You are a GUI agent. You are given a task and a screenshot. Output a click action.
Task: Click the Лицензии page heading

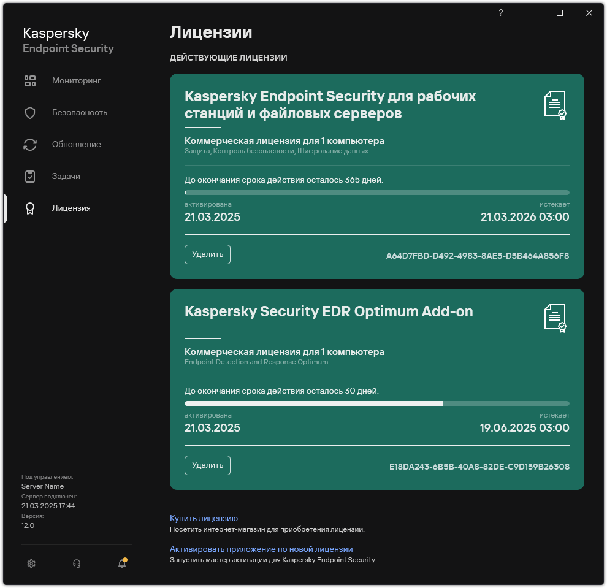point(211,32)
